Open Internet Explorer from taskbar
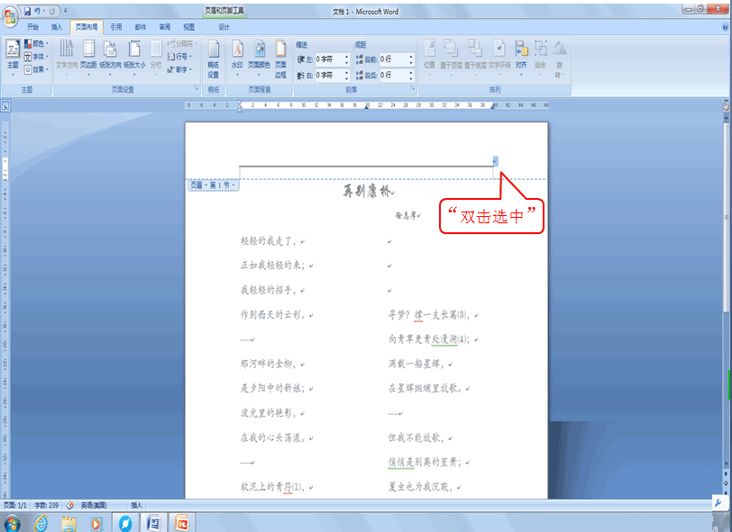The image size is (732, 532). pos(41,523)
